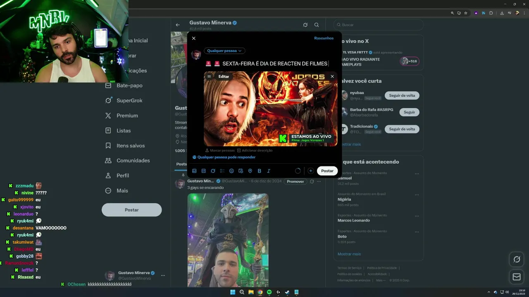
Task: Open Chrome extensions puzzle icon
Action: [491, 13]
